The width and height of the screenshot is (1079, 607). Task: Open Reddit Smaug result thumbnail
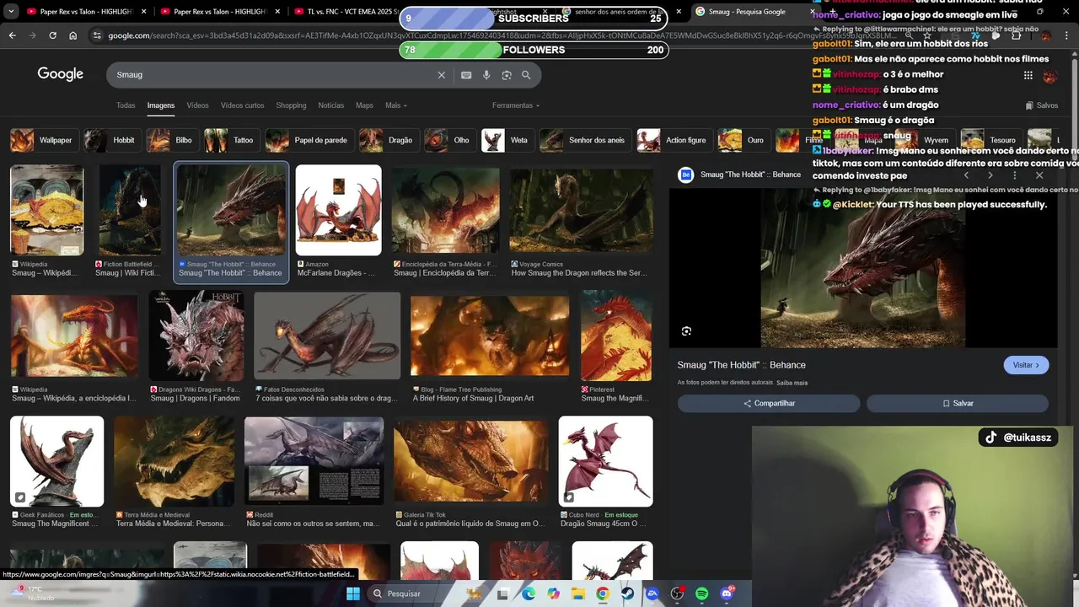pos(314,461)
